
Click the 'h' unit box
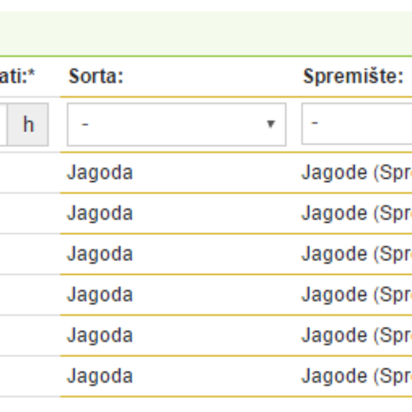[x=28, y=124]
